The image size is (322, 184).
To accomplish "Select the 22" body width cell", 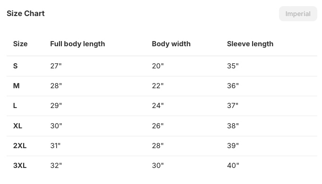I will [158, 86].
